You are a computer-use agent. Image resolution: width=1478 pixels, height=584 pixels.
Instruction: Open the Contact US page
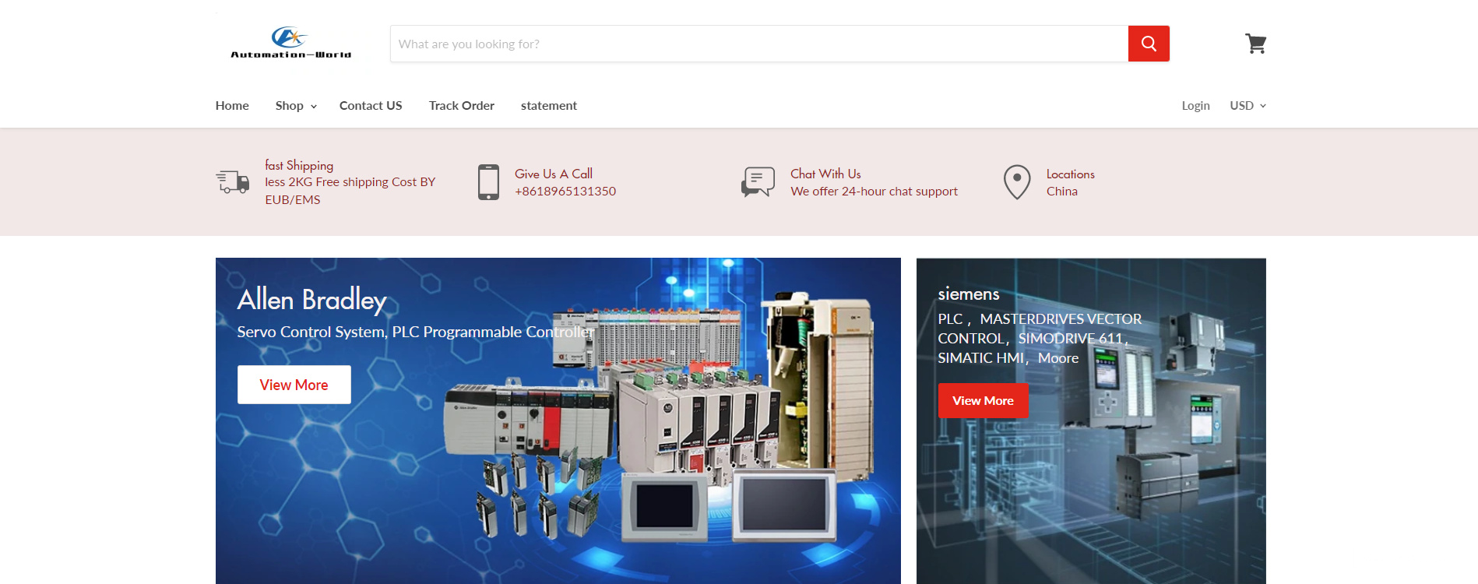pos(371,106)
